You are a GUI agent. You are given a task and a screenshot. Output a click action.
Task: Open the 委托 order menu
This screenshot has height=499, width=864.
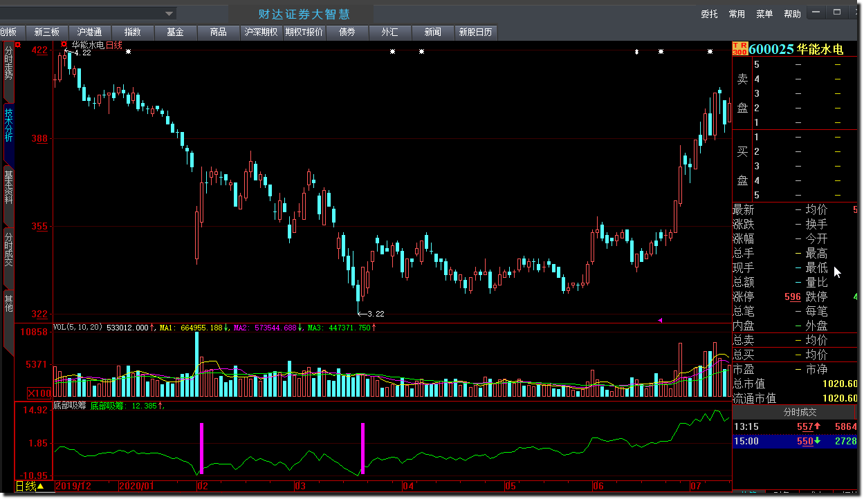point(709,14)
